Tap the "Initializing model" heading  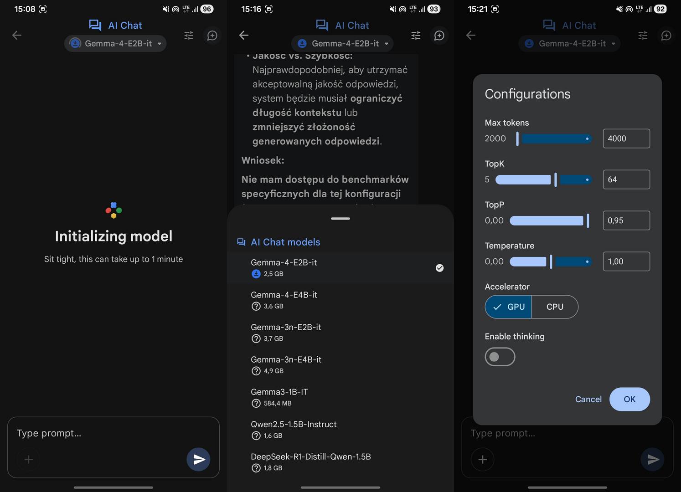coord(113,236)
